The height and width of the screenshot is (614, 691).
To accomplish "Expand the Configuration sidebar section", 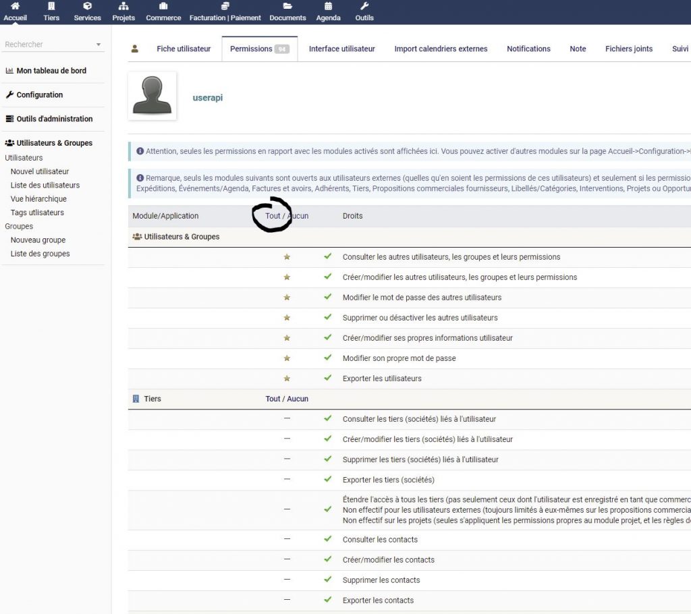I will click(40, 94).
